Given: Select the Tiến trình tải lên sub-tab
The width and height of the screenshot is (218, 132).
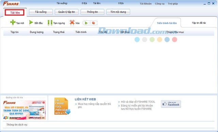Looking at the screenshot, I should (167, 23).
